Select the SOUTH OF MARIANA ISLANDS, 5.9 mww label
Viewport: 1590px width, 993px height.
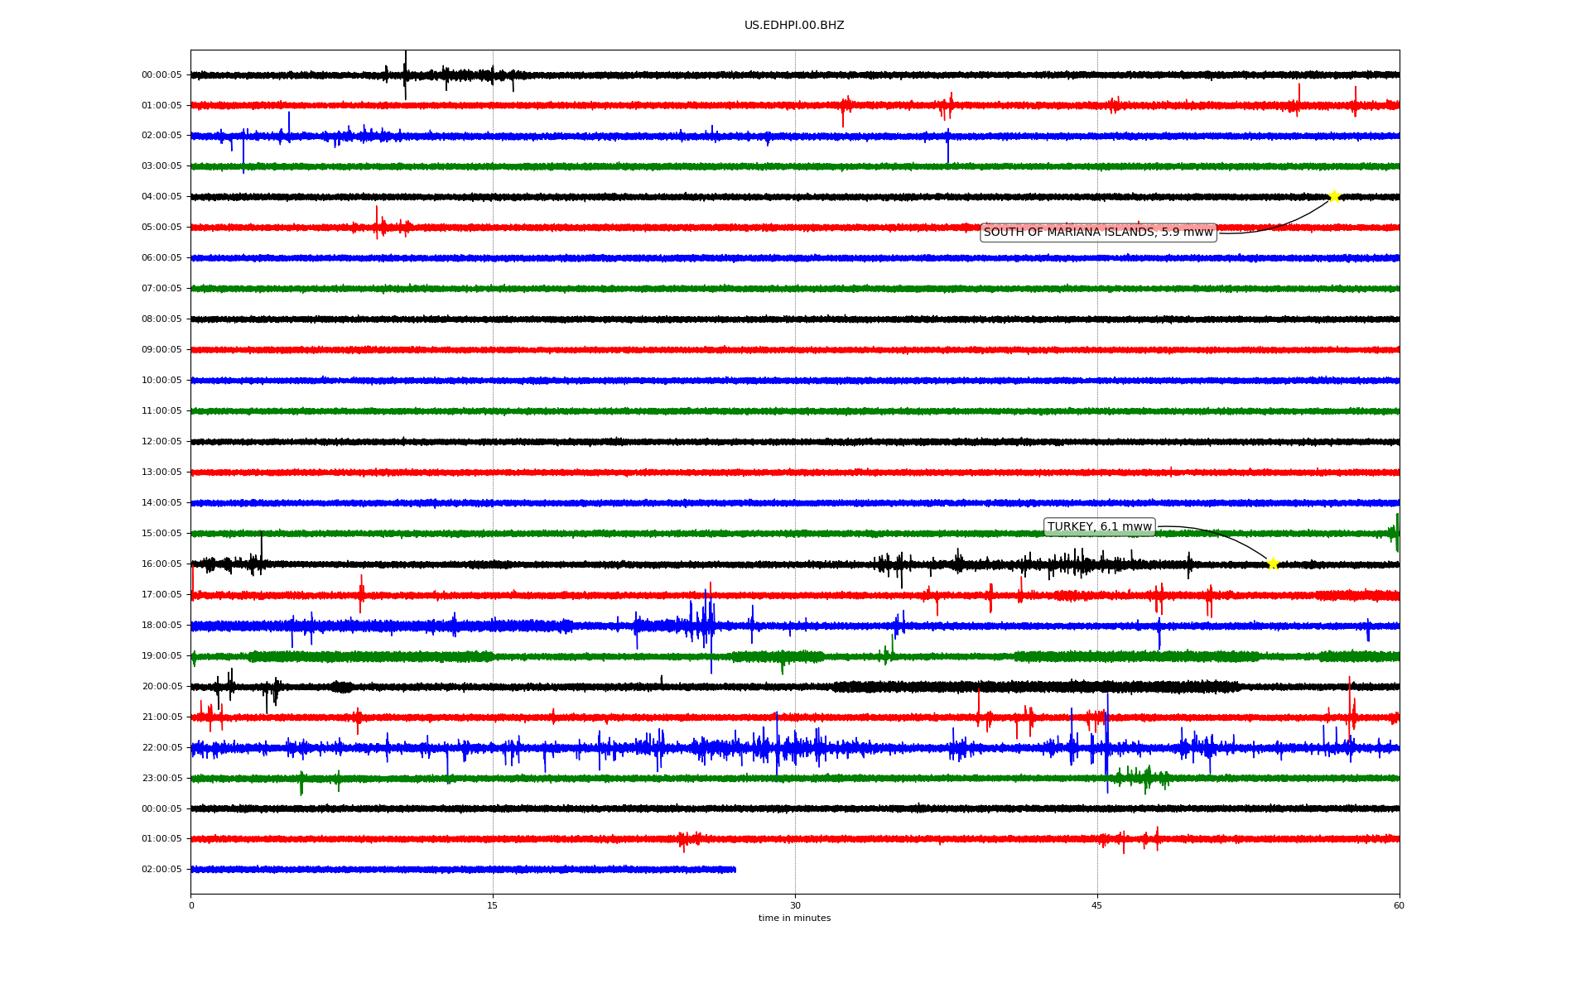coord(1098,233)
